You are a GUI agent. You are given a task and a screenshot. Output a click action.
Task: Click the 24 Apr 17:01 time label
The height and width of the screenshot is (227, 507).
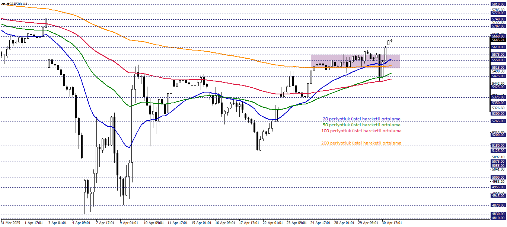(321, 223)
